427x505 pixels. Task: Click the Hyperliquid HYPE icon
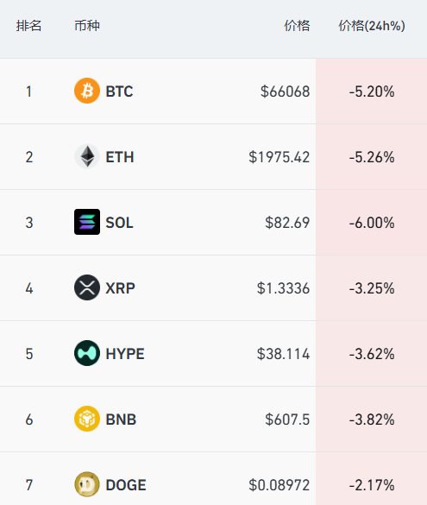tap(87, 353)
